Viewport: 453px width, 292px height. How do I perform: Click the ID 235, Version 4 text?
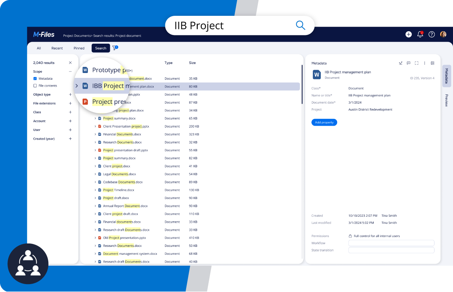(x=422, y=78)
